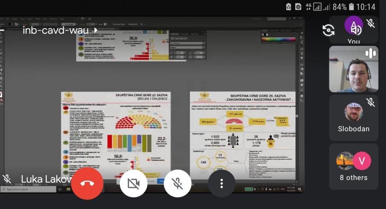Unmute the microphone in the call controls

pos(177,183)
